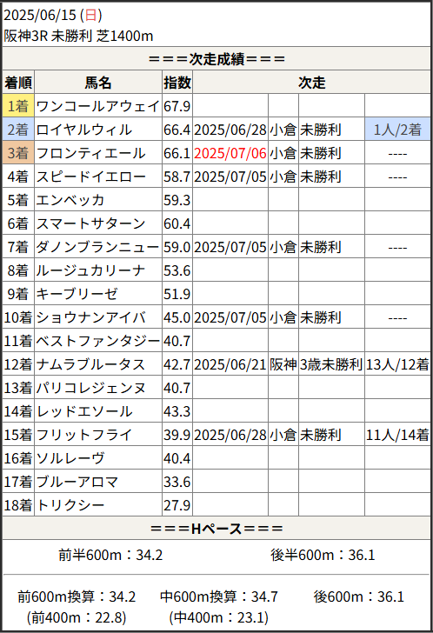The width and height of the screenshot is (433, 633).
Task: Click the 指数 column header
Action: (177, 83)
